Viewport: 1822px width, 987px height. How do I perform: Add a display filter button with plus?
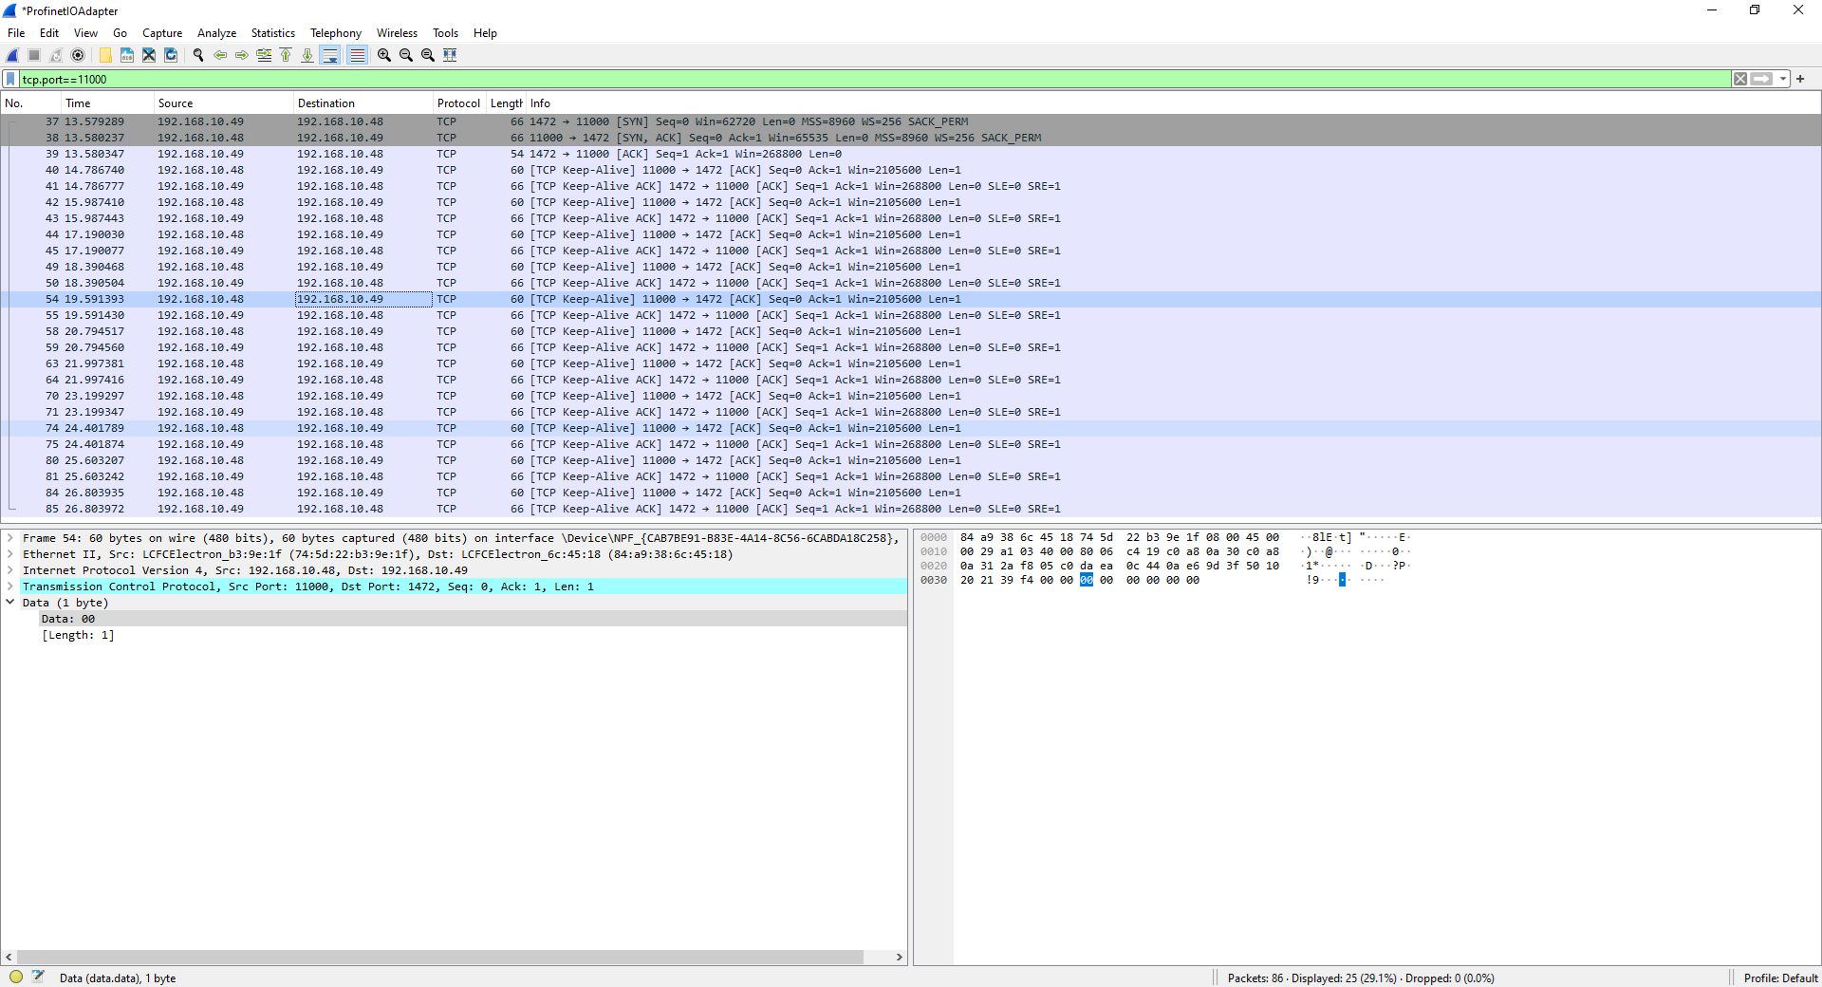1800,80
